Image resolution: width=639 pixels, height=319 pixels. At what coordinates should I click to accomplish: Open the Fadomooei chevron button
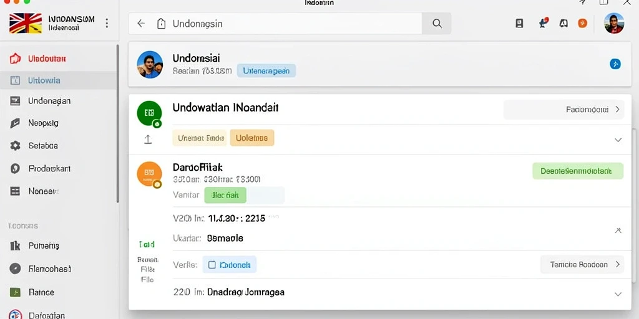click(563, 110)
